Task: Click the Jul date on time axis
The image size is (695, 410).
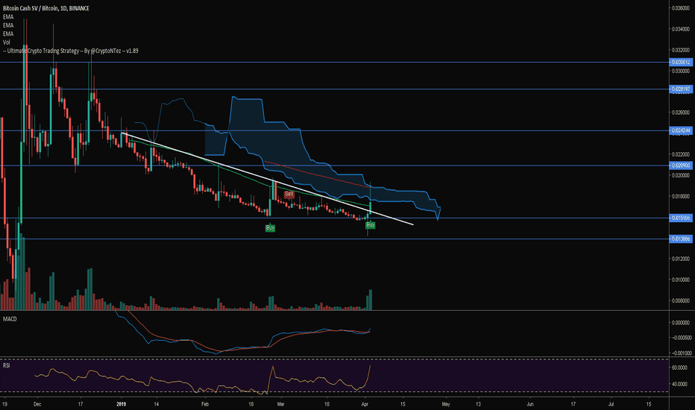Action: point(611,404)
